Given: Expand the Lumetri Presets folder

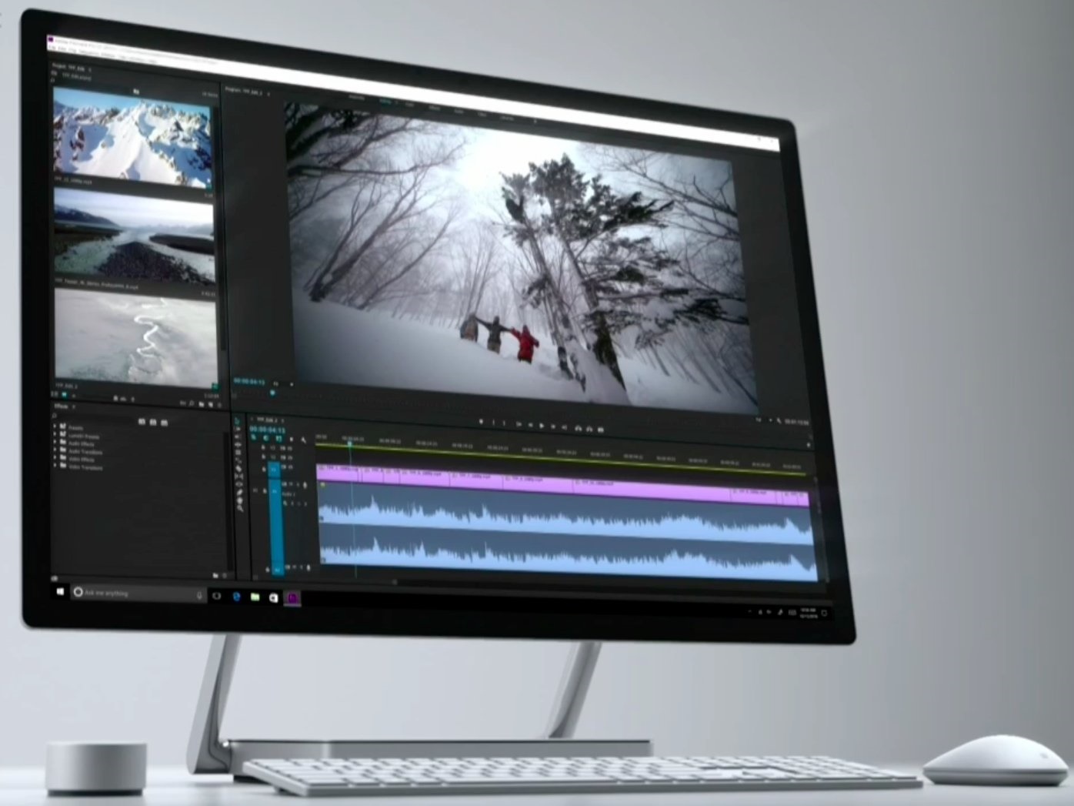Looking at the screenshot, I should point(83,436).
